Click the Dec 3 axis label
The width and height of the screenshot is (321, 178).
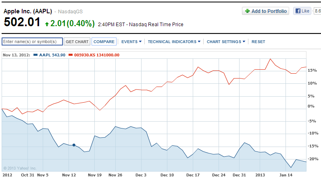coord(141,175)
